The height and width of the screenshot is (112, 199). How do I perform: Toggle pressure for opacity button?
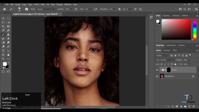(x=76, y=9)
